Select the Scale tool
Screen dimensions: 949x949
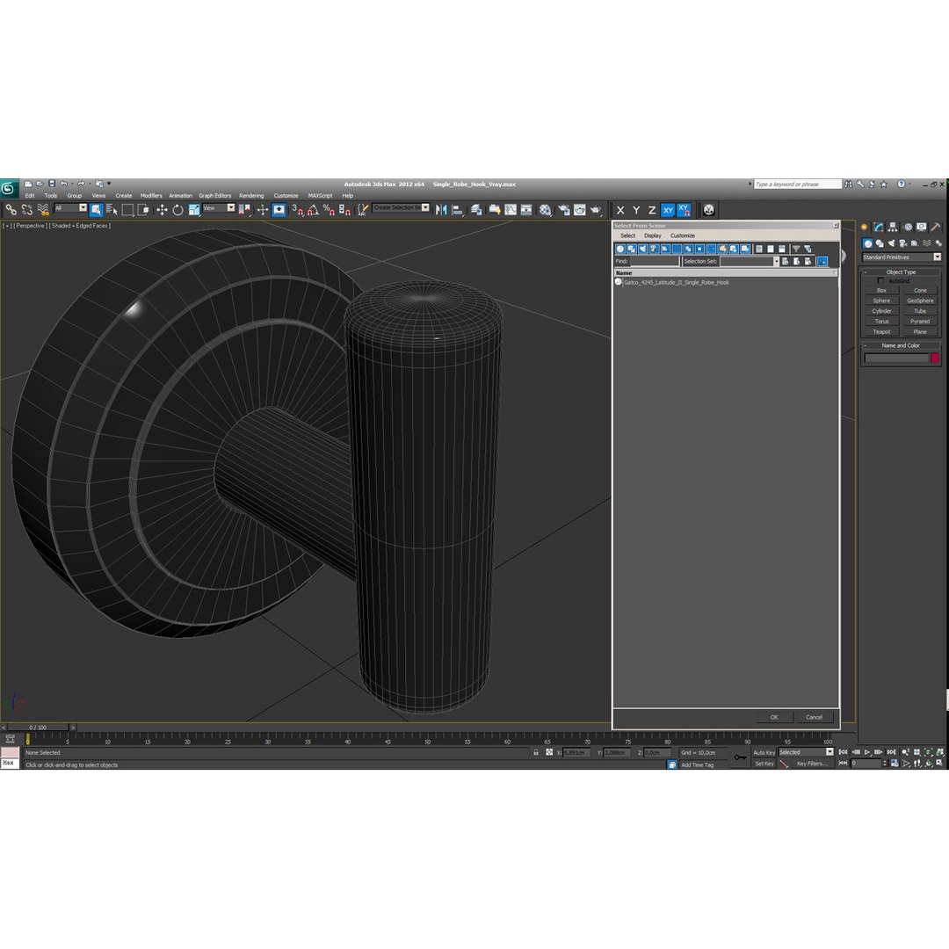pos(193,210)
